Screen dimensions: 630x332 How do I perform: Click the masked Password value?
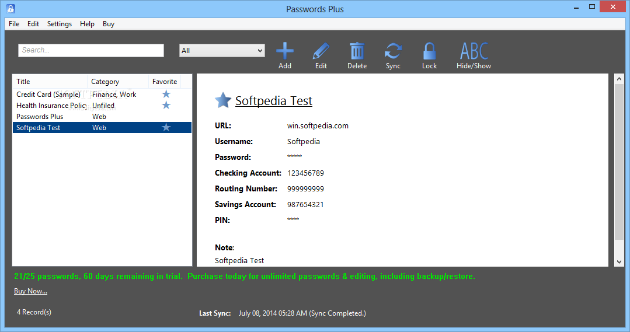tap(294, 156)
